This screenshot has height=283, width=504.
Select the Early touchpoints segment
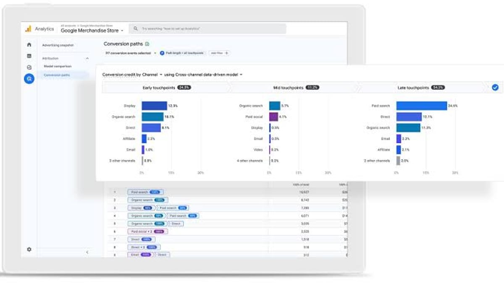(x=166, y=88)
